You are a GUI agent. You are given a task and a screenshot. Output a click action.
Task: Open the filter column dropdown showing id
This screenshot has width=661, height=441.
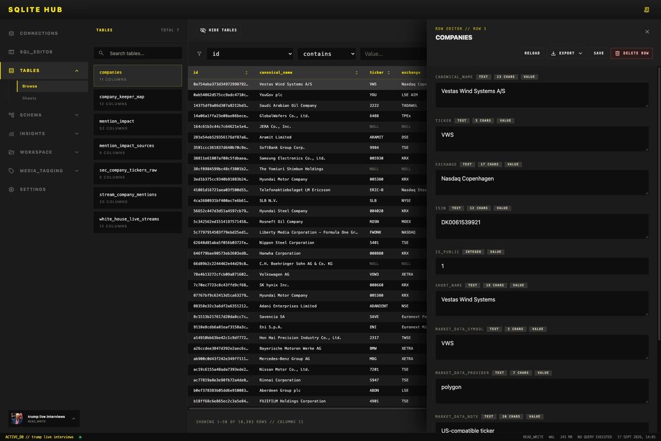tap(251, 54)
